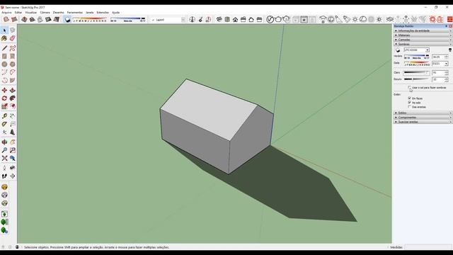This screenshot has width=453, height=255.
Task: Uncheck the 'No solo' display option
Action: pos(409,102)
